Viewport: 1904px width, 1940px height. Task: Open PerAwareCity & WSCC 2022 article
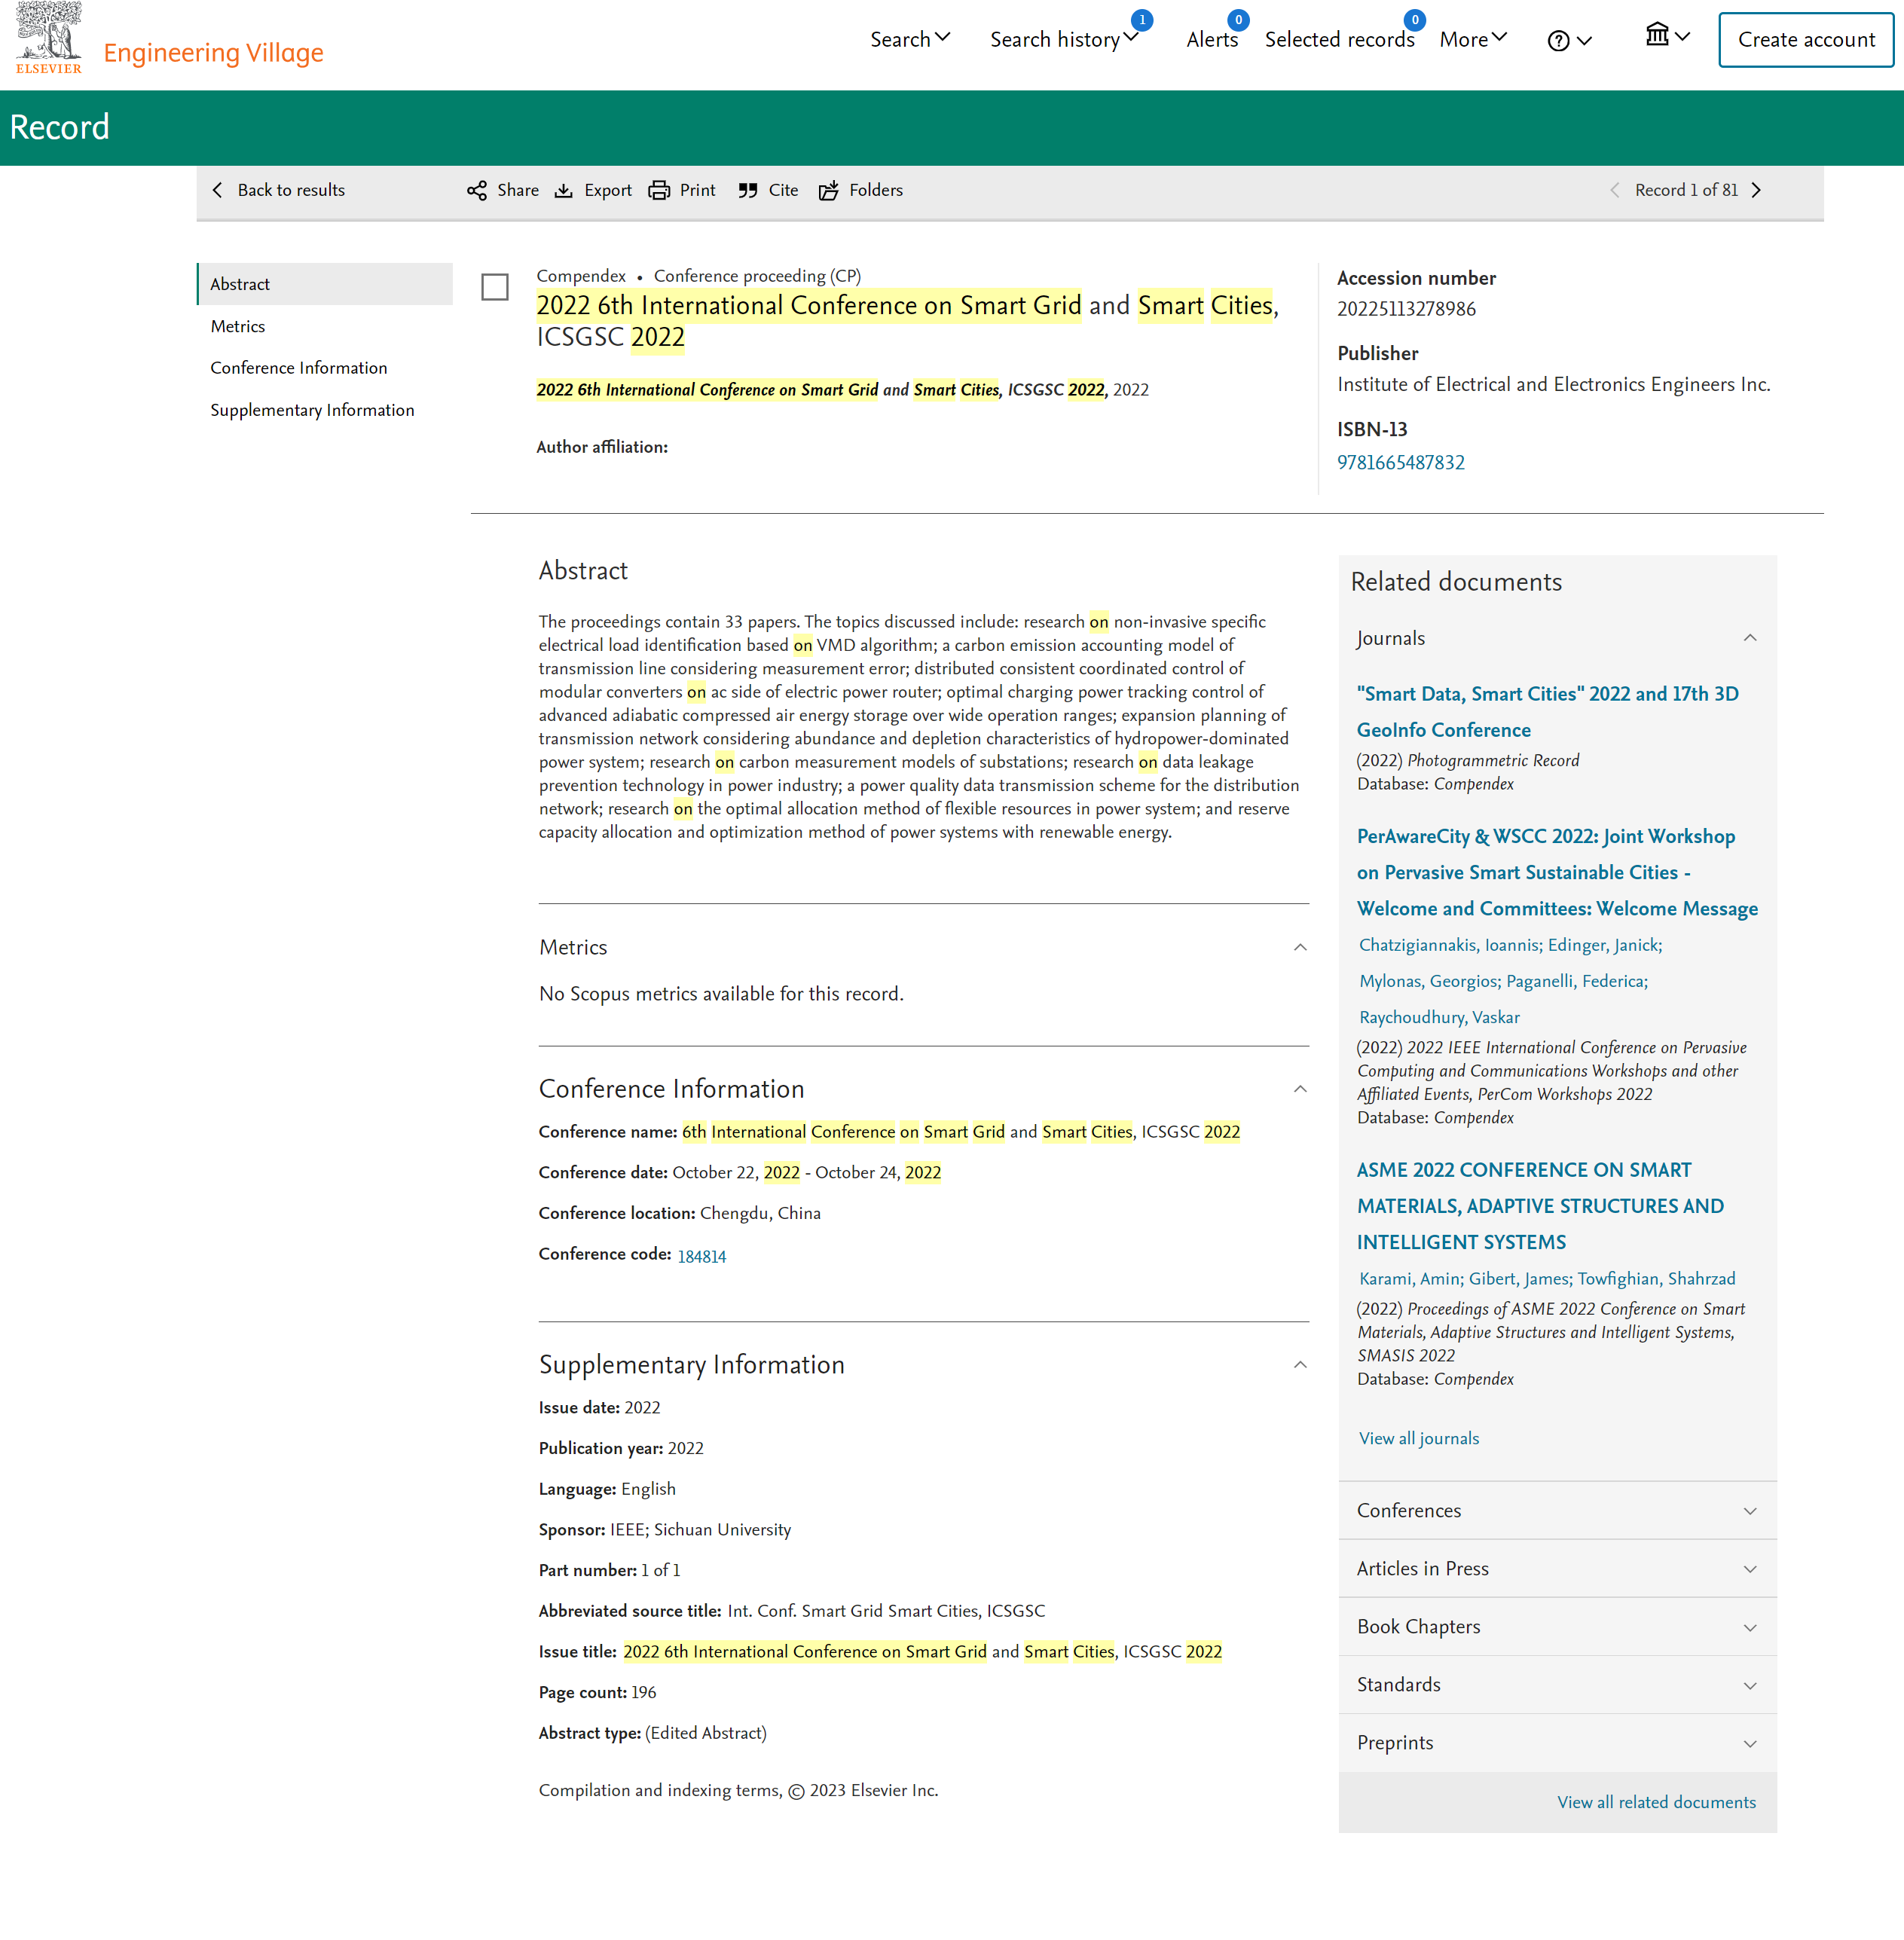[x=1557, y=872]
